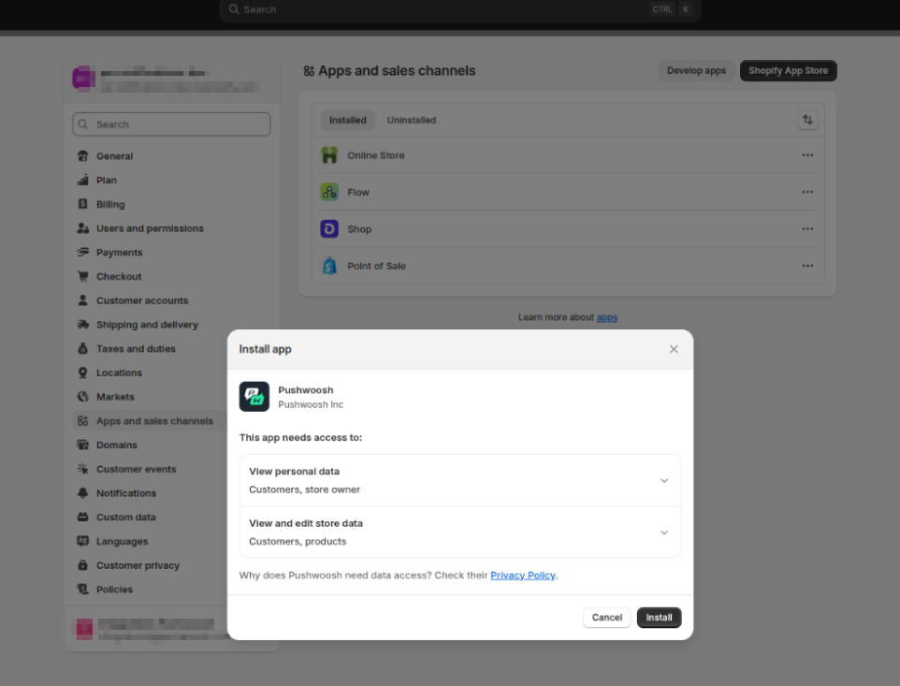Focus the settings sidebar search field

coord(171,124)
